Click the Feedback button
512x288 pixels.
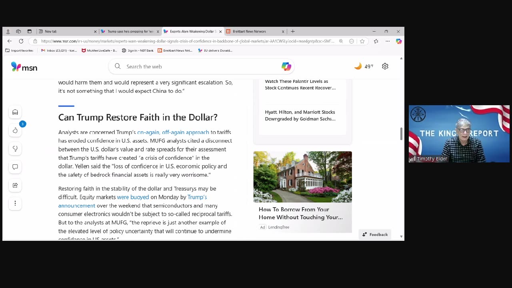pyautogui.click(x=375, y=234)
